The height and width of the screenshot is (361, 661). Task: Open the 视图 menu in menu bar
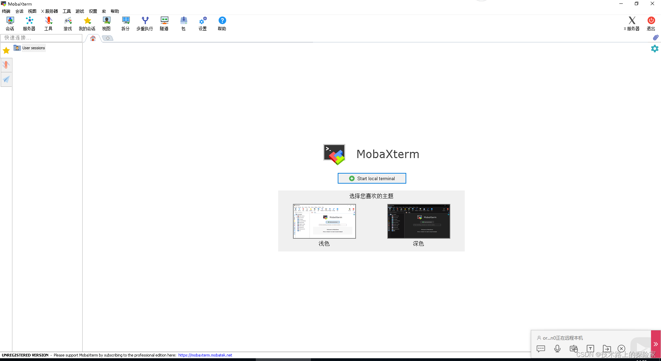click(x=32, y=11)
